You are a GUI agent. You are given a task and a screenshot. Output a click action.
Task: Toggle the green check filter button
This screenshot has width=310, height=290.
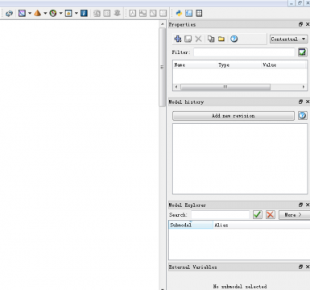[303, 52]
